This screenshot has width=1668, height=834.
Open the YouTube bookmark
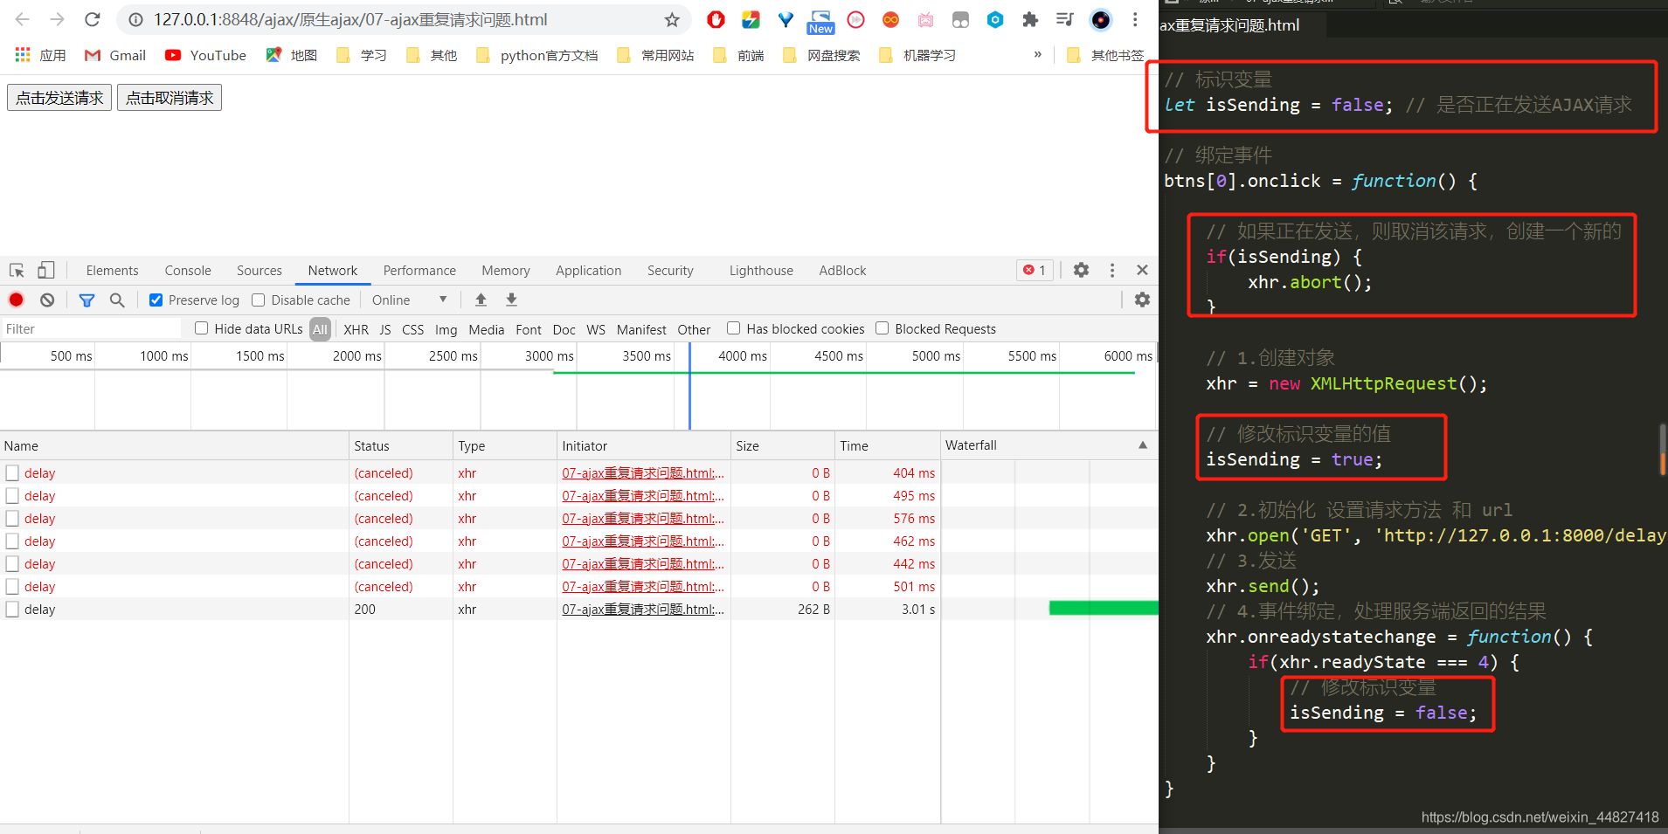[206, 55]
